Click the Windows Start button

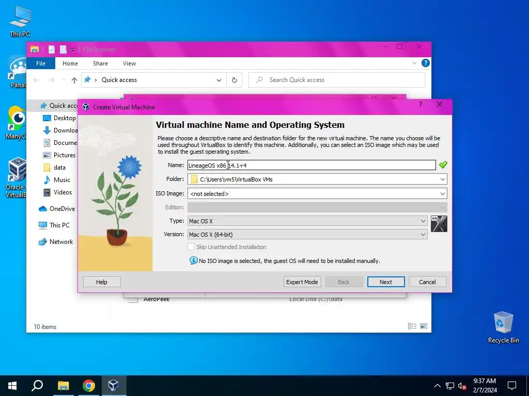tap(12, 386)
